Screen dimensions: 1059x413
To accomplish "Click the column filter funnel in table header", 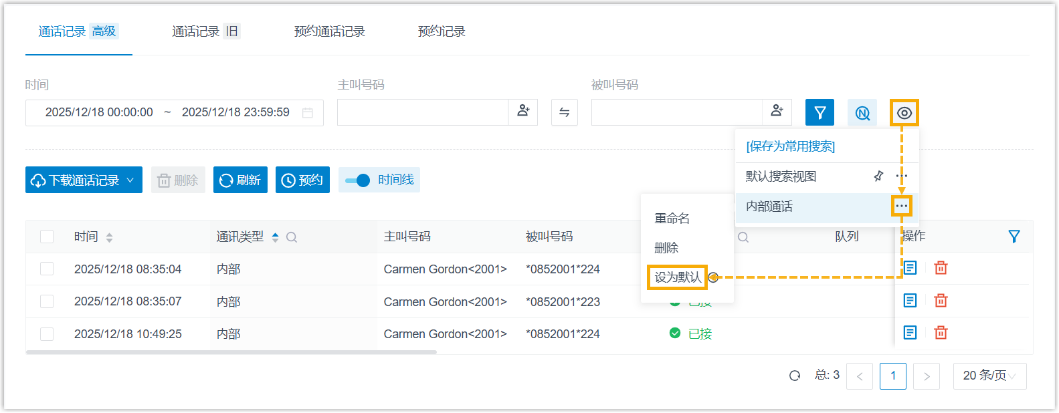I will point(1014,237).
